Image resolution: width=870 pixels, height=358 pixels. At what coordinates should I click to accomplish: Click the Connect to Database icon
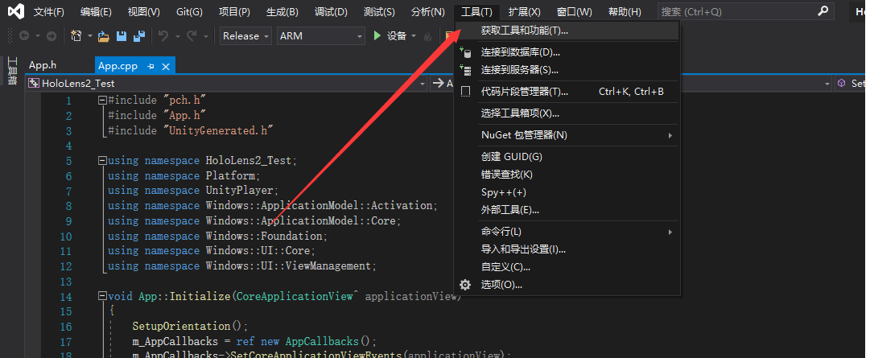465,52
